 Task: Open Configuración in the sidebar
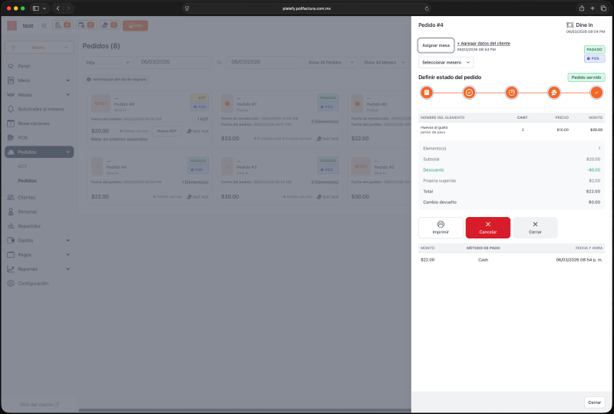coord(39,284)
